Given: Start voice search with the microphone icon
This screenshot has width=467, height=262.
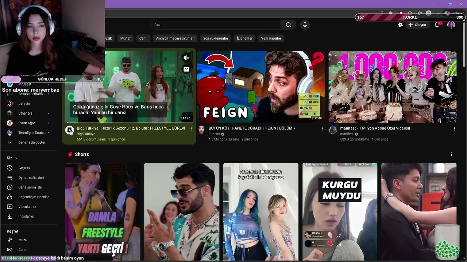Looking at the screenshot, I should (x=305, y=25).
